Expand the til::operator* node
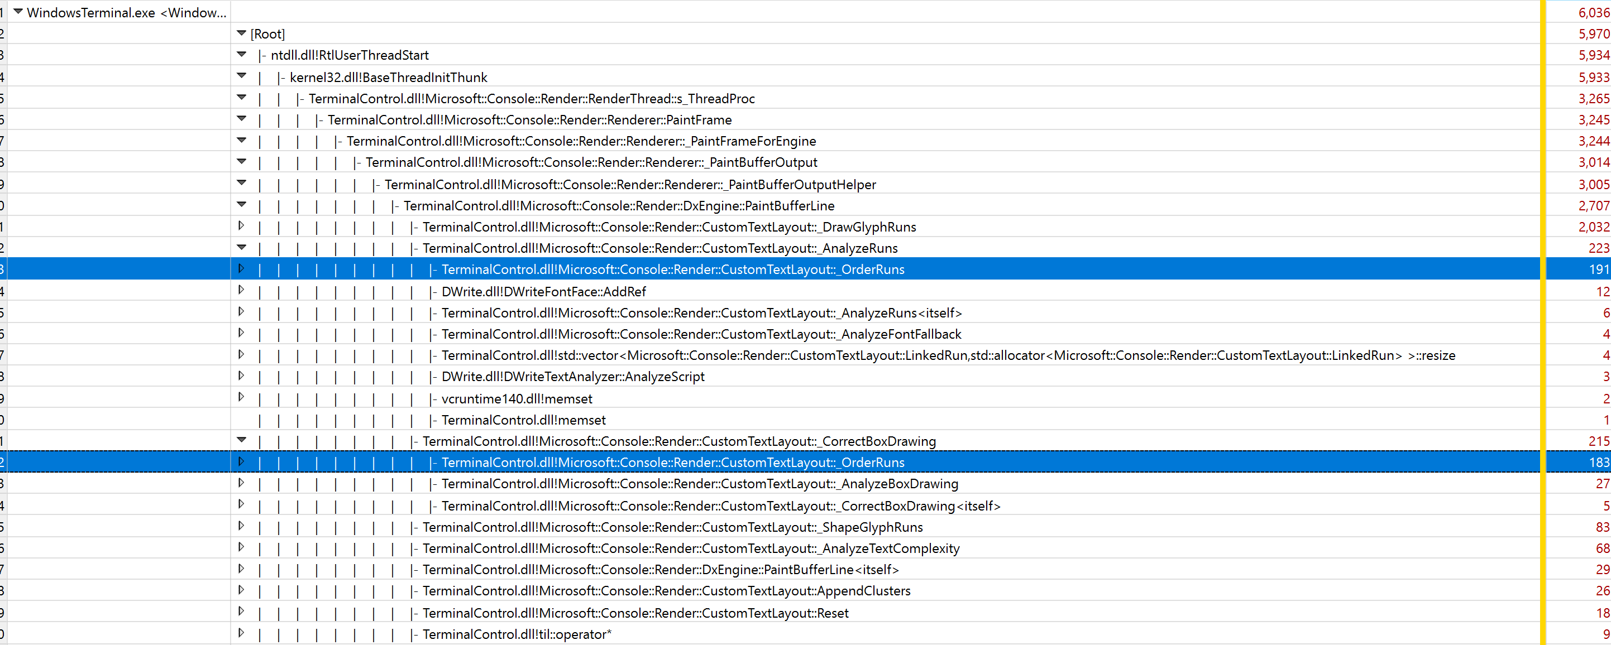The height and width of the screenshot is (645, 1611). tap(241, 633)
